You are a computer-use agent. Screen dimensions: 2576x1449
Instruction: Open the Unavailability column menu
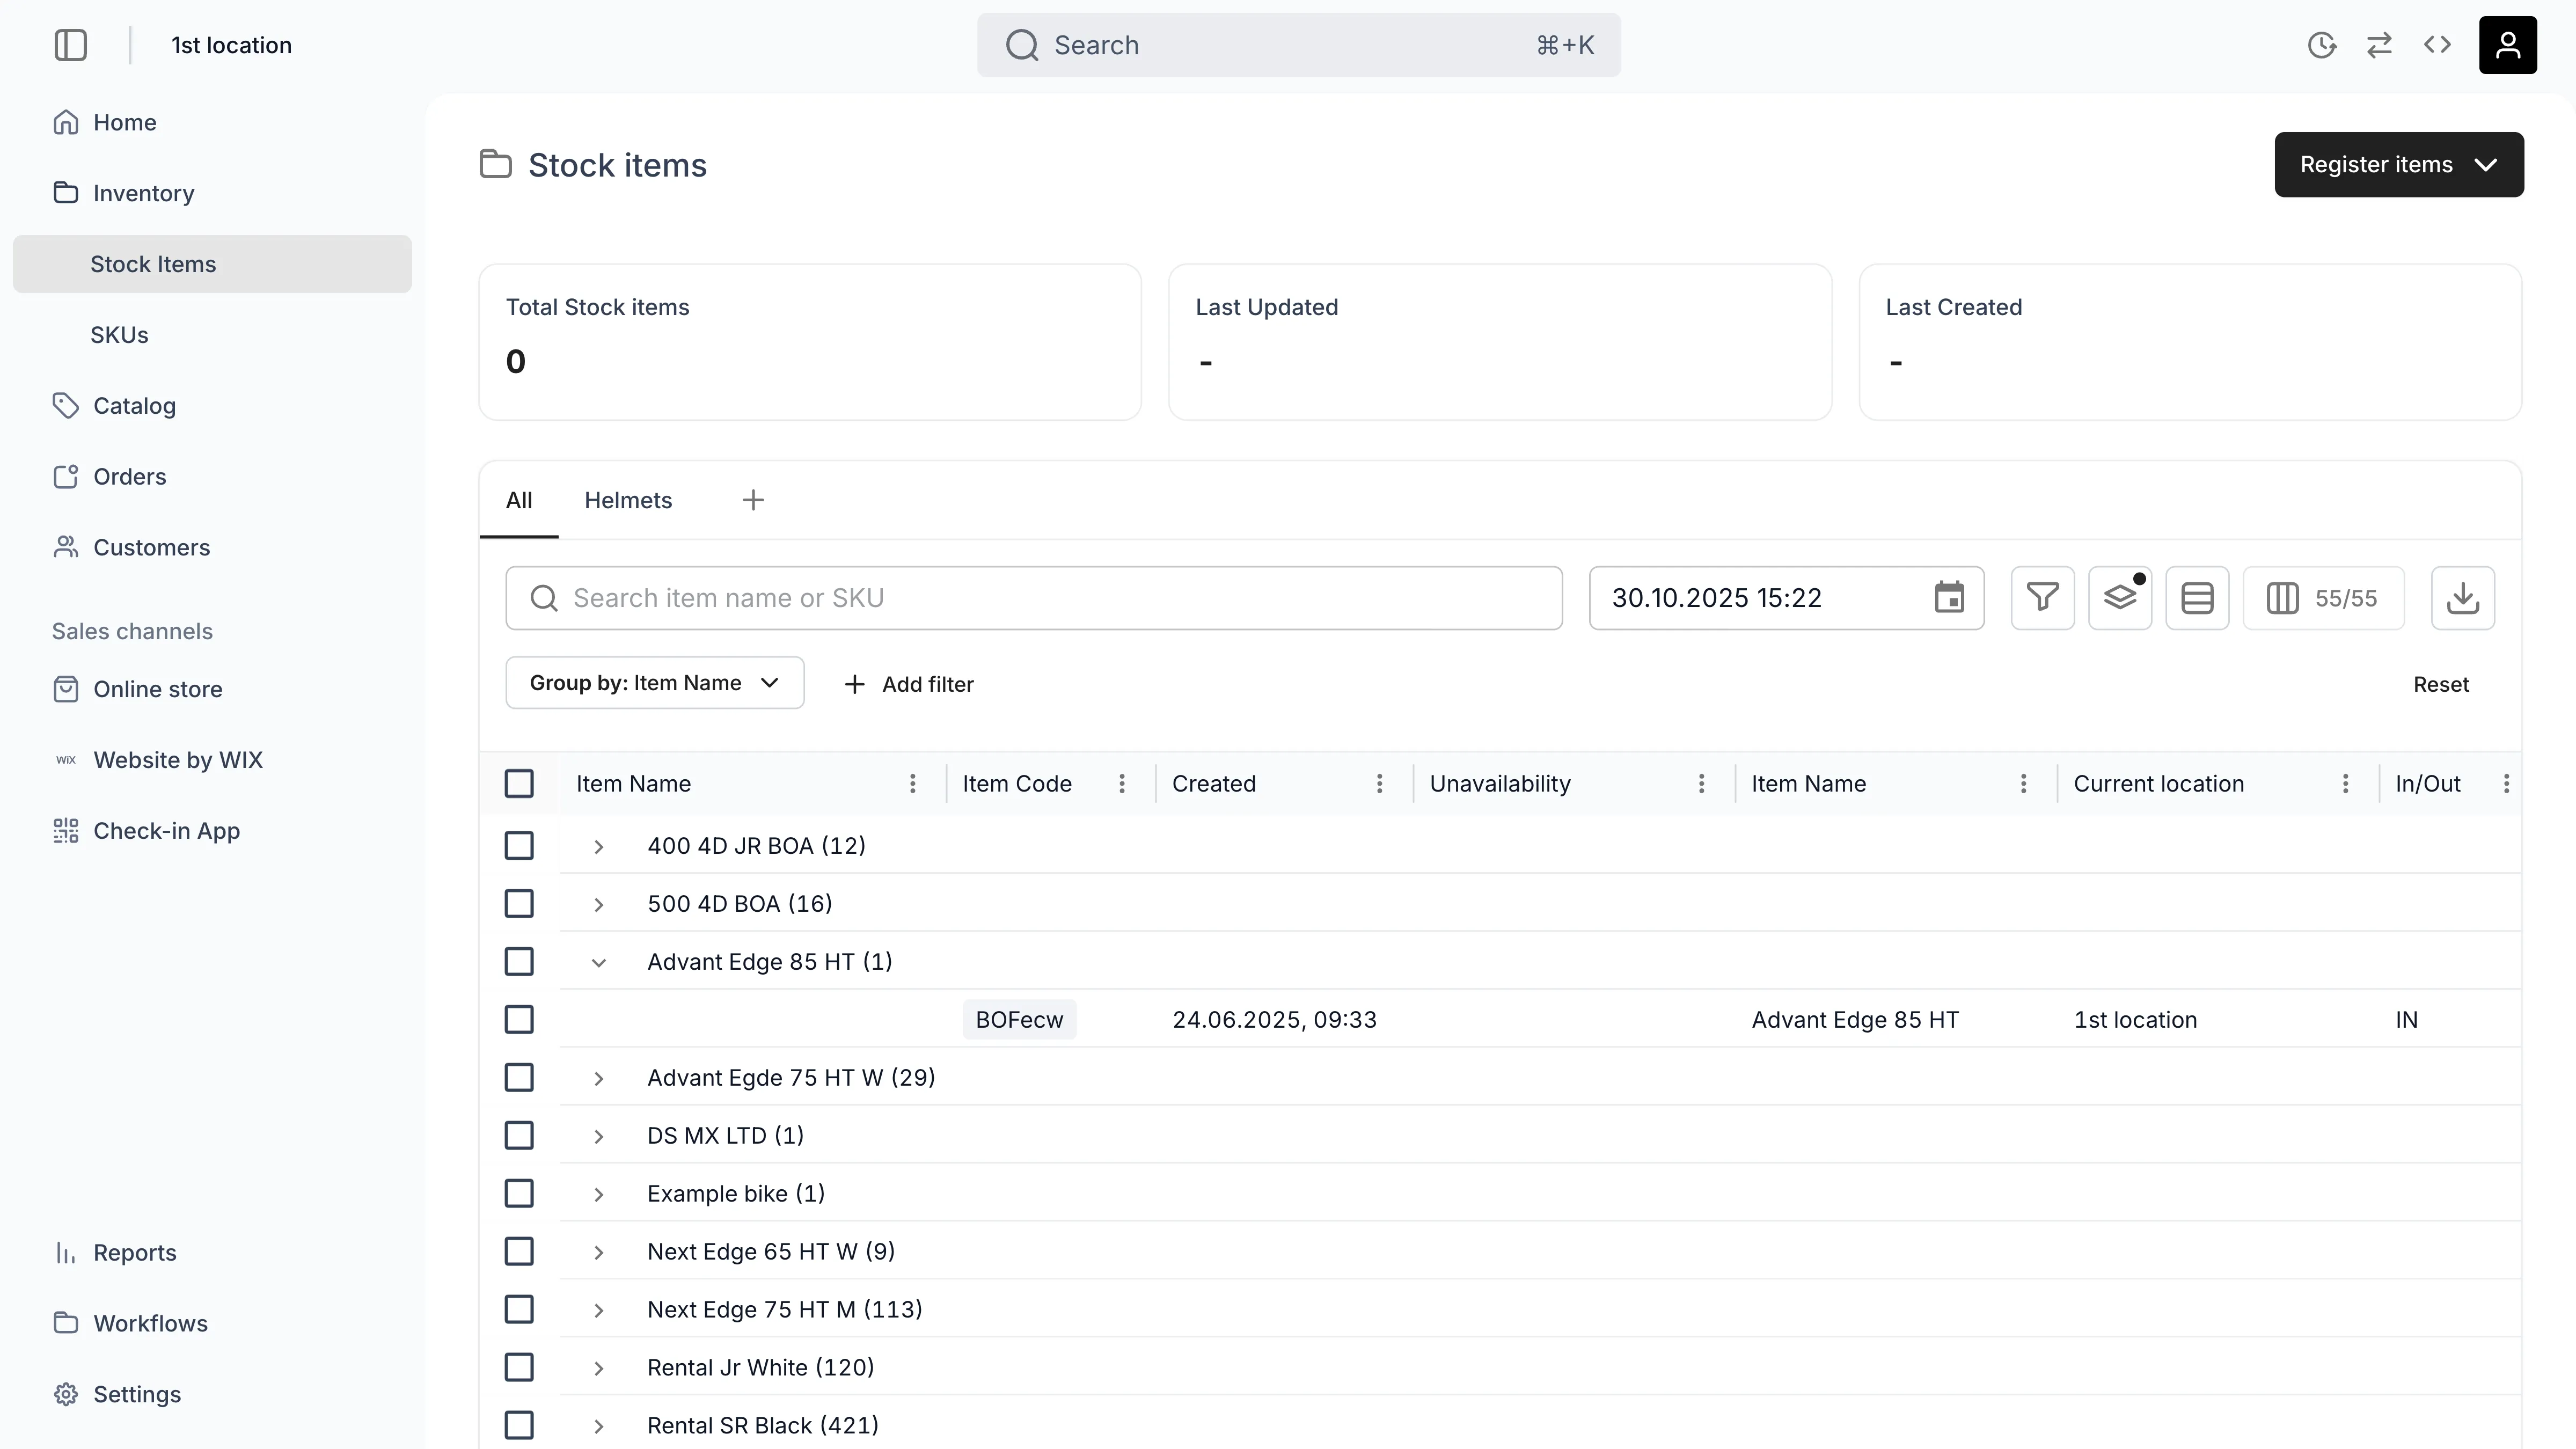pyautogui.click(x=1701, y=784)
